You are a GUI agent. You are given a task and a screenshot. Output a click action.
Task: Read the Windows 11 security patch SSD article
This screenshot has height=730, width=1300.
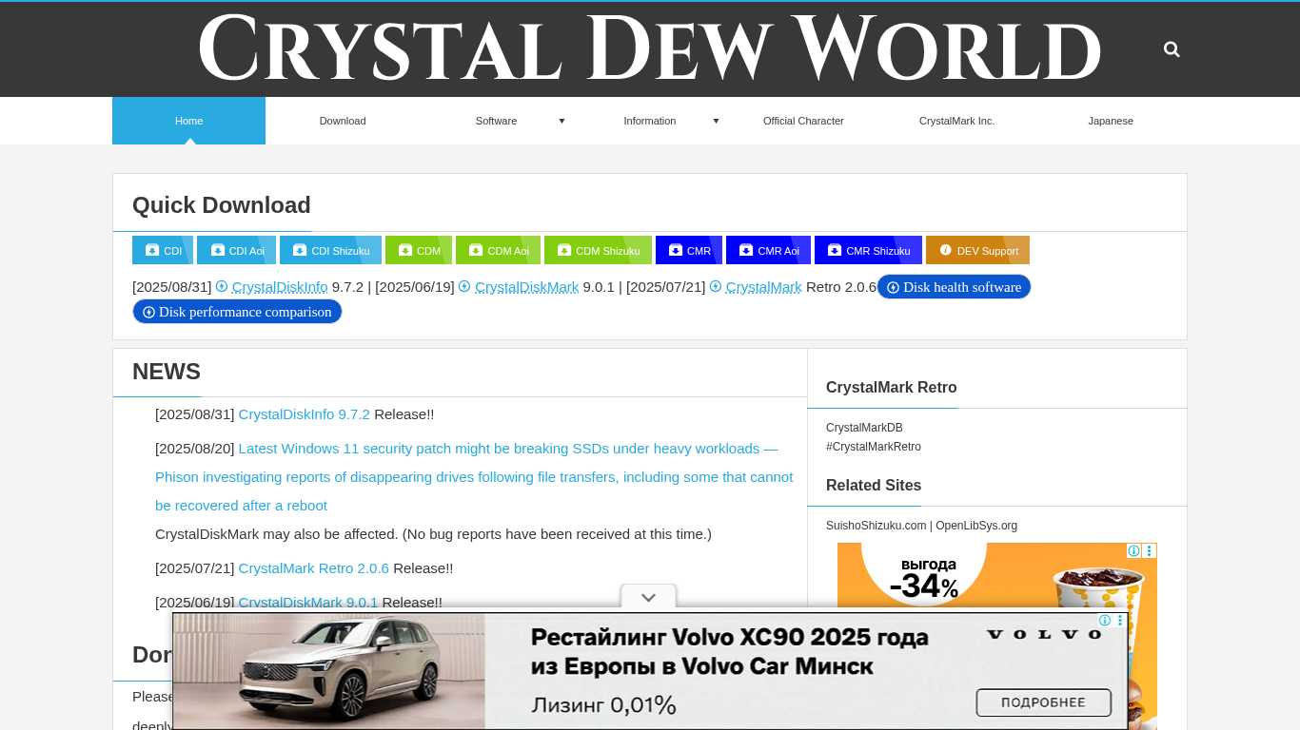pyautogui.click(x=474, y=477)
